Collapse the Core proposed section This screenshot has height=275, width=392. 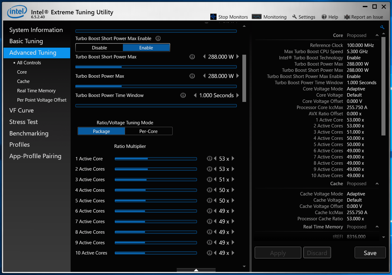pyautogui.click(x=377, y=35)
